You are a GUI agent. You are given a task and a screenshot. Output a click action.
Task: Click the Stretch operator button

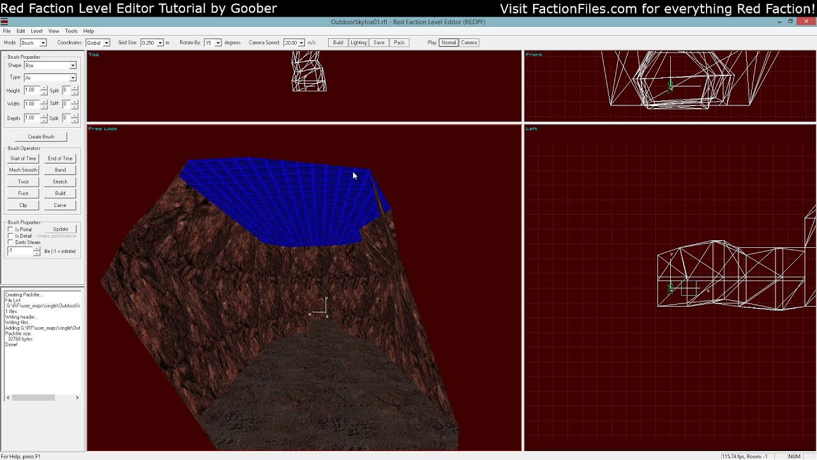pos(60,182)
